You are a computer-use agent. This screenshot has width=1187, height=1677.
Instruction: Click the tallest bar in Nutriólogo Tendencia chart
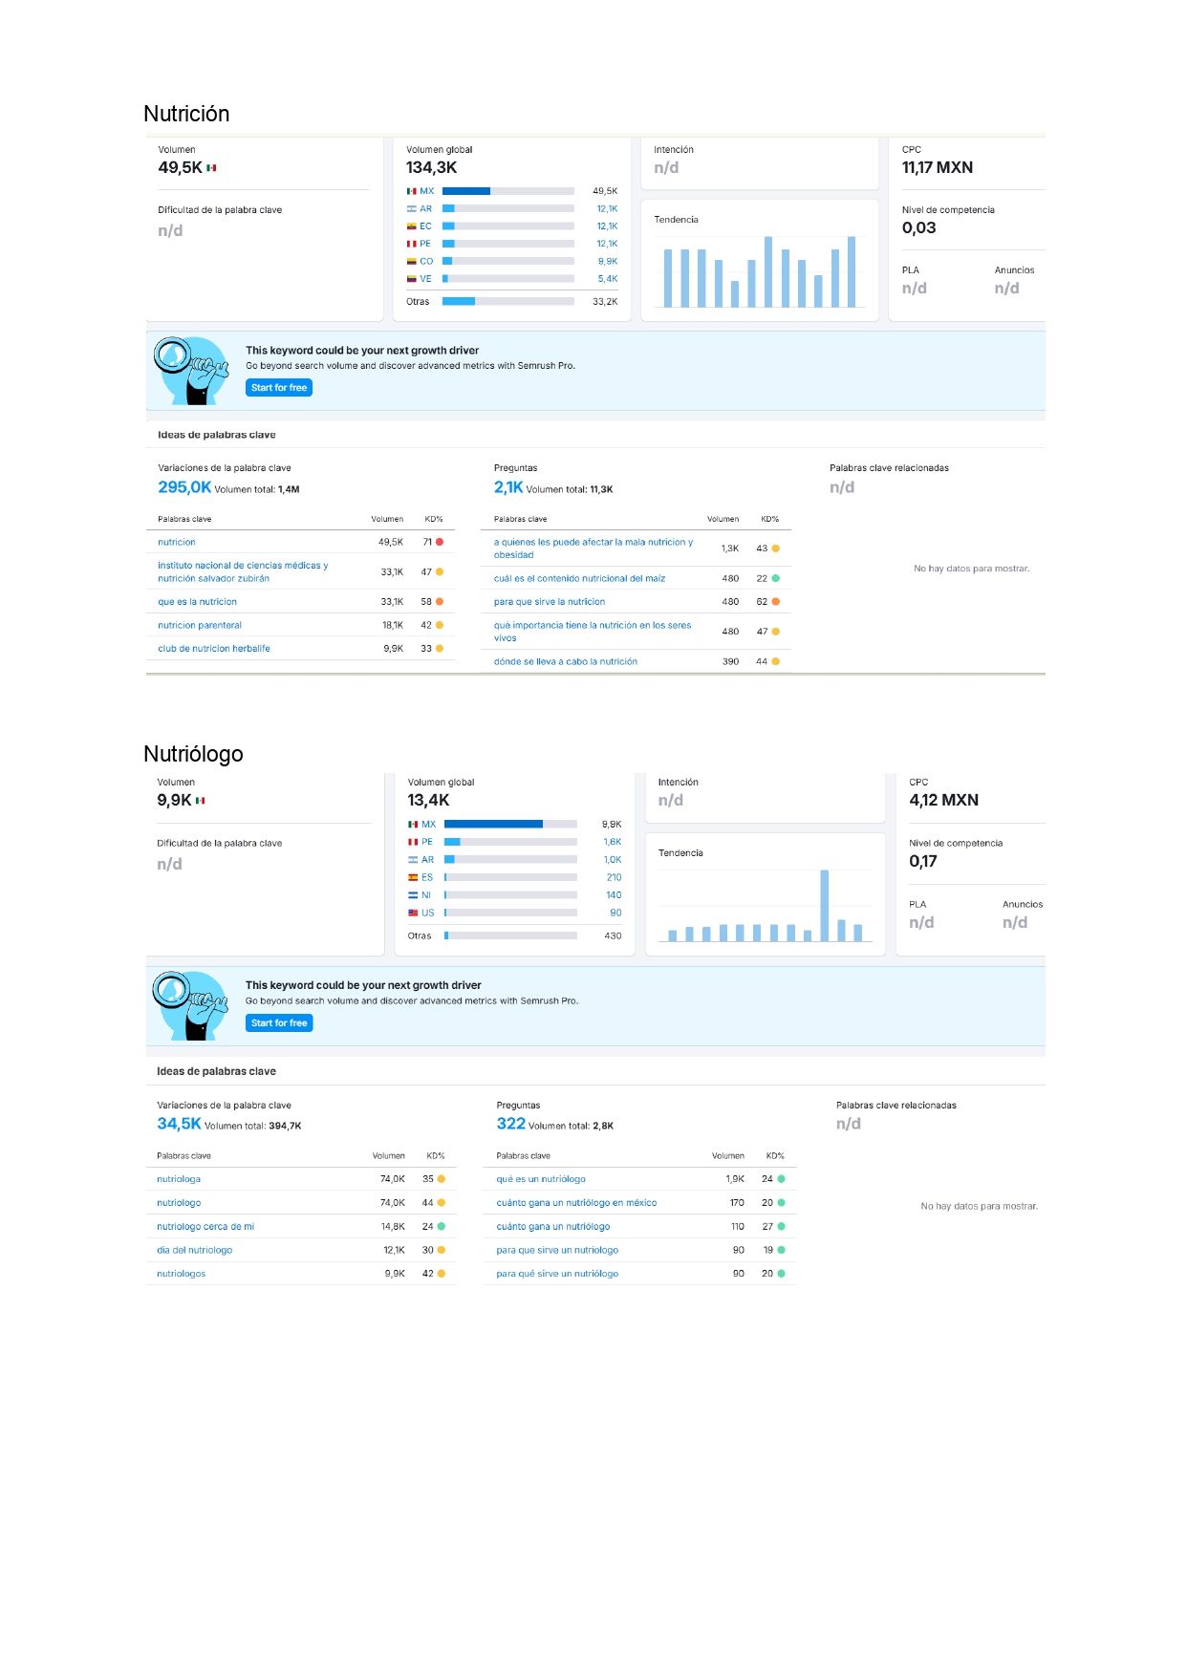click(x=824, y=906)
